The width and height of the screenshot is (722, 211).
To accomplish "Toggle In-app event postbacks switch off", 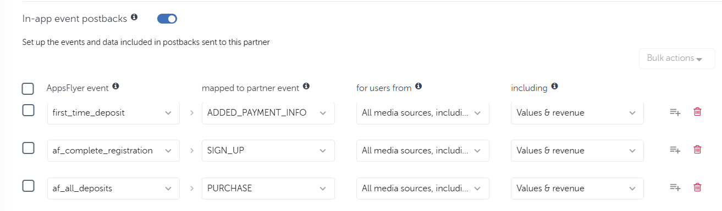I will point(167,19).
